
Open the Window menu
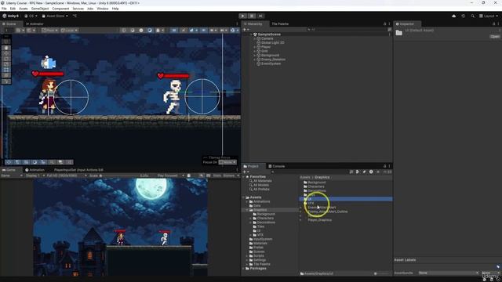103,9
